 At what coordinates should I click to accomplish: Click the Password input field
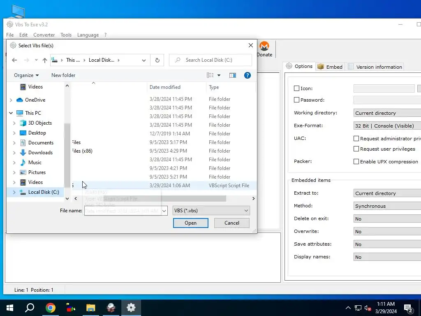tap(387, 100)
